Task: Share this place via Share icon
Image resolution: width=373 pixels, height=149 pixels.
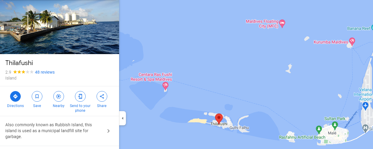Action: point(102,96)
